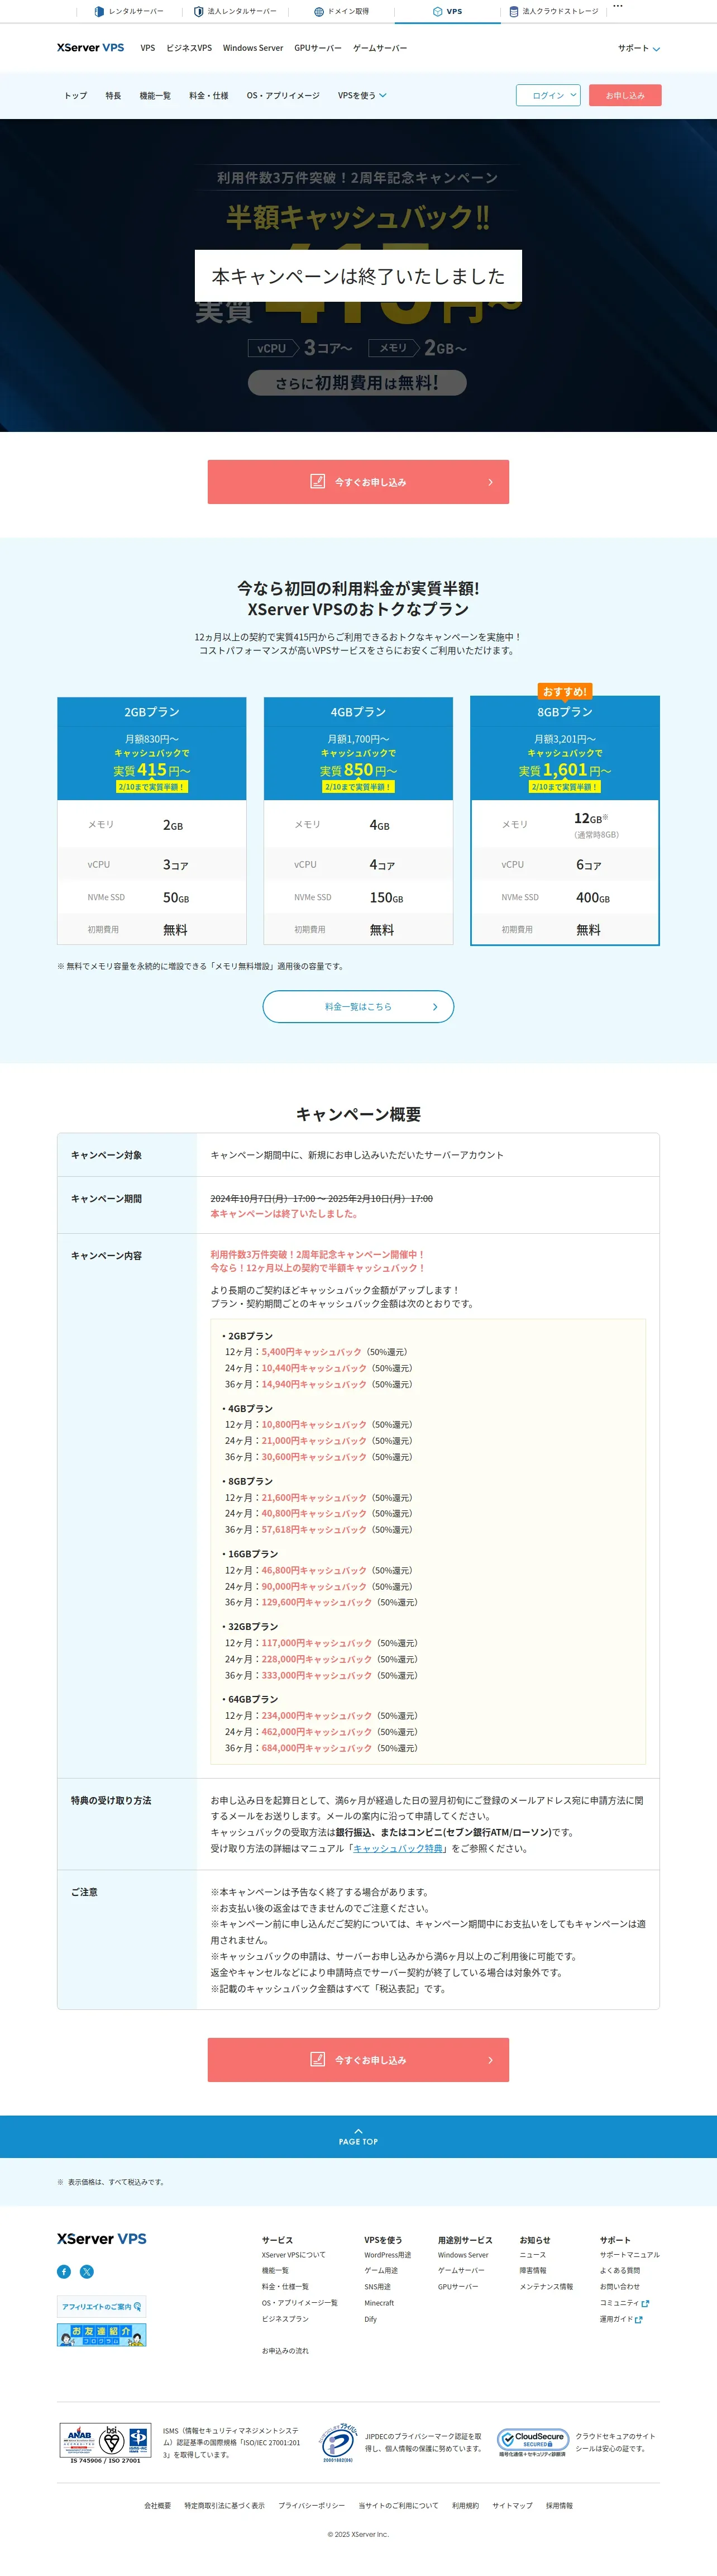Viewport: 717px width, 2576px height.
Task: Click footer link Minecraft
Action: coord(379,2303)
